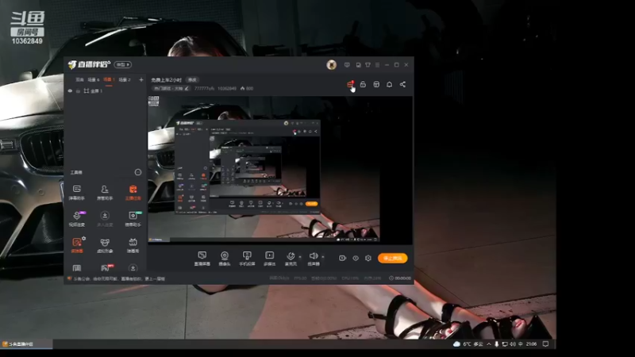Collapse the 工具箱 toolbox with circle button

pos(137,172)
